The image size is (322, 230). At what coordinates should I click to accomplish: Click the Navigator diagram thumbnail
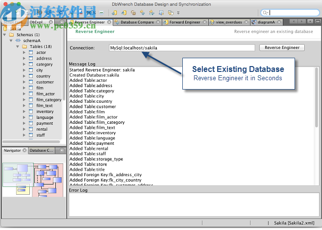33,180
